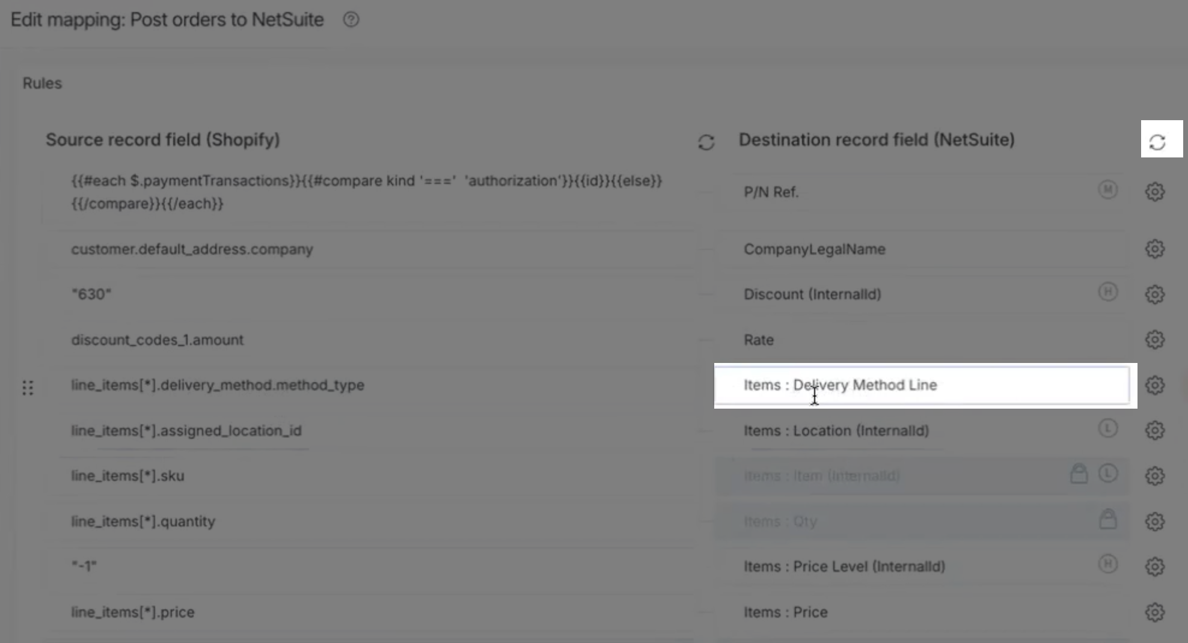
Task: Click the H badge on Discount (InternalId)
Action: pyautogui.click(x=1108, y=292)
